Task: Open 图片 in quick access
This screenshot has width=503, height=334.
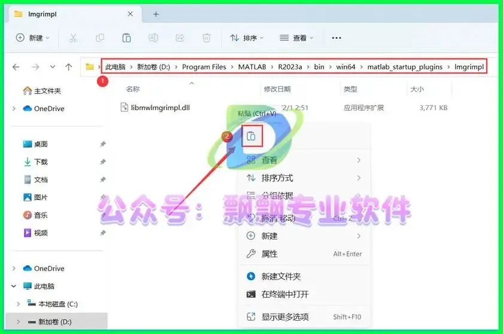Action: click(x=35, y=198)
